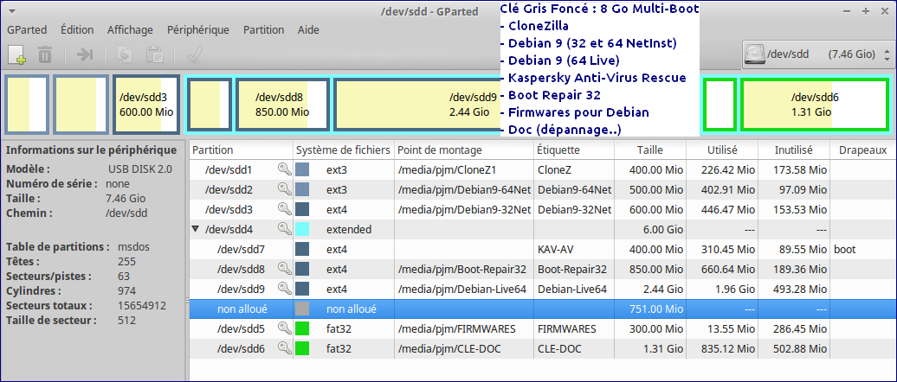This screenshot has height=382, width=897.
Task: Click the key icon beside /dev/sdd8
Action: click(284, 269)
